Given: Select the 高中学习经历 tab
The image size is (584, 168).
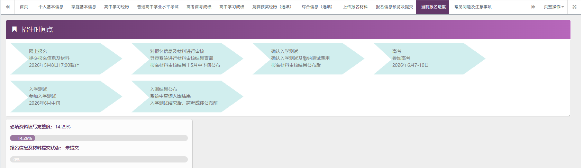Looking at the screenshot, I should pyautogui.click(x=116, y=7).
